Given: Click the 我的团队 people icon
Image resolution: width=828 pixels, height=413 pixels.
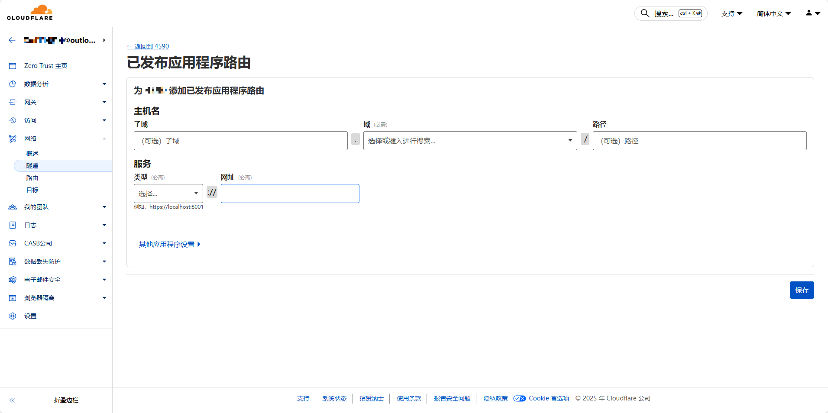Looking at the screenshot, I should [13, 207].
